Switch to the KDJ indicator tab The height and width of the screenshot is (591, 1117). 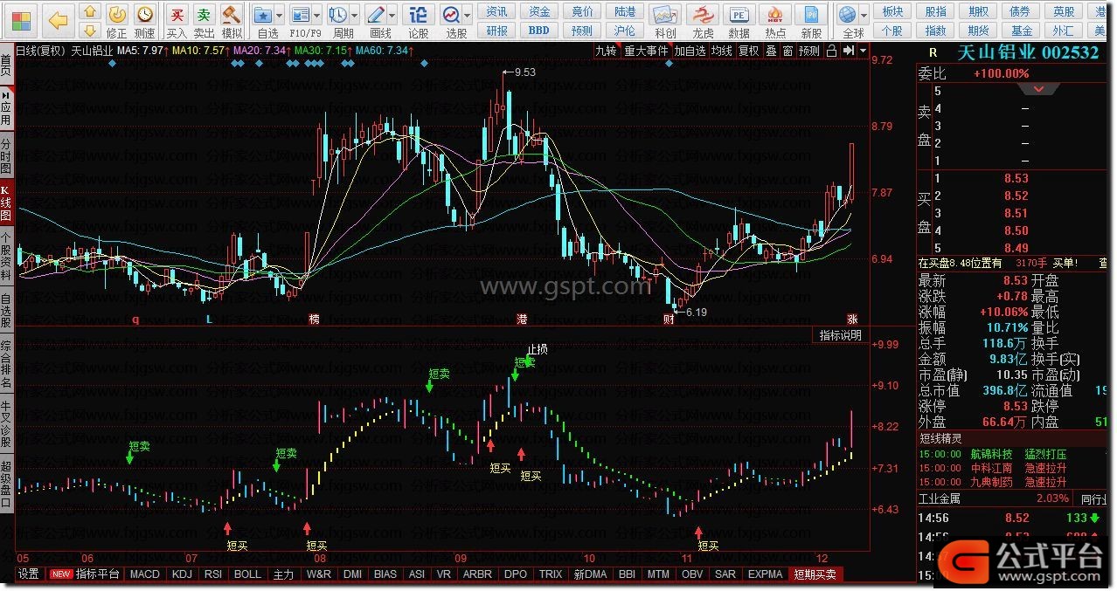tap(183, 574)
